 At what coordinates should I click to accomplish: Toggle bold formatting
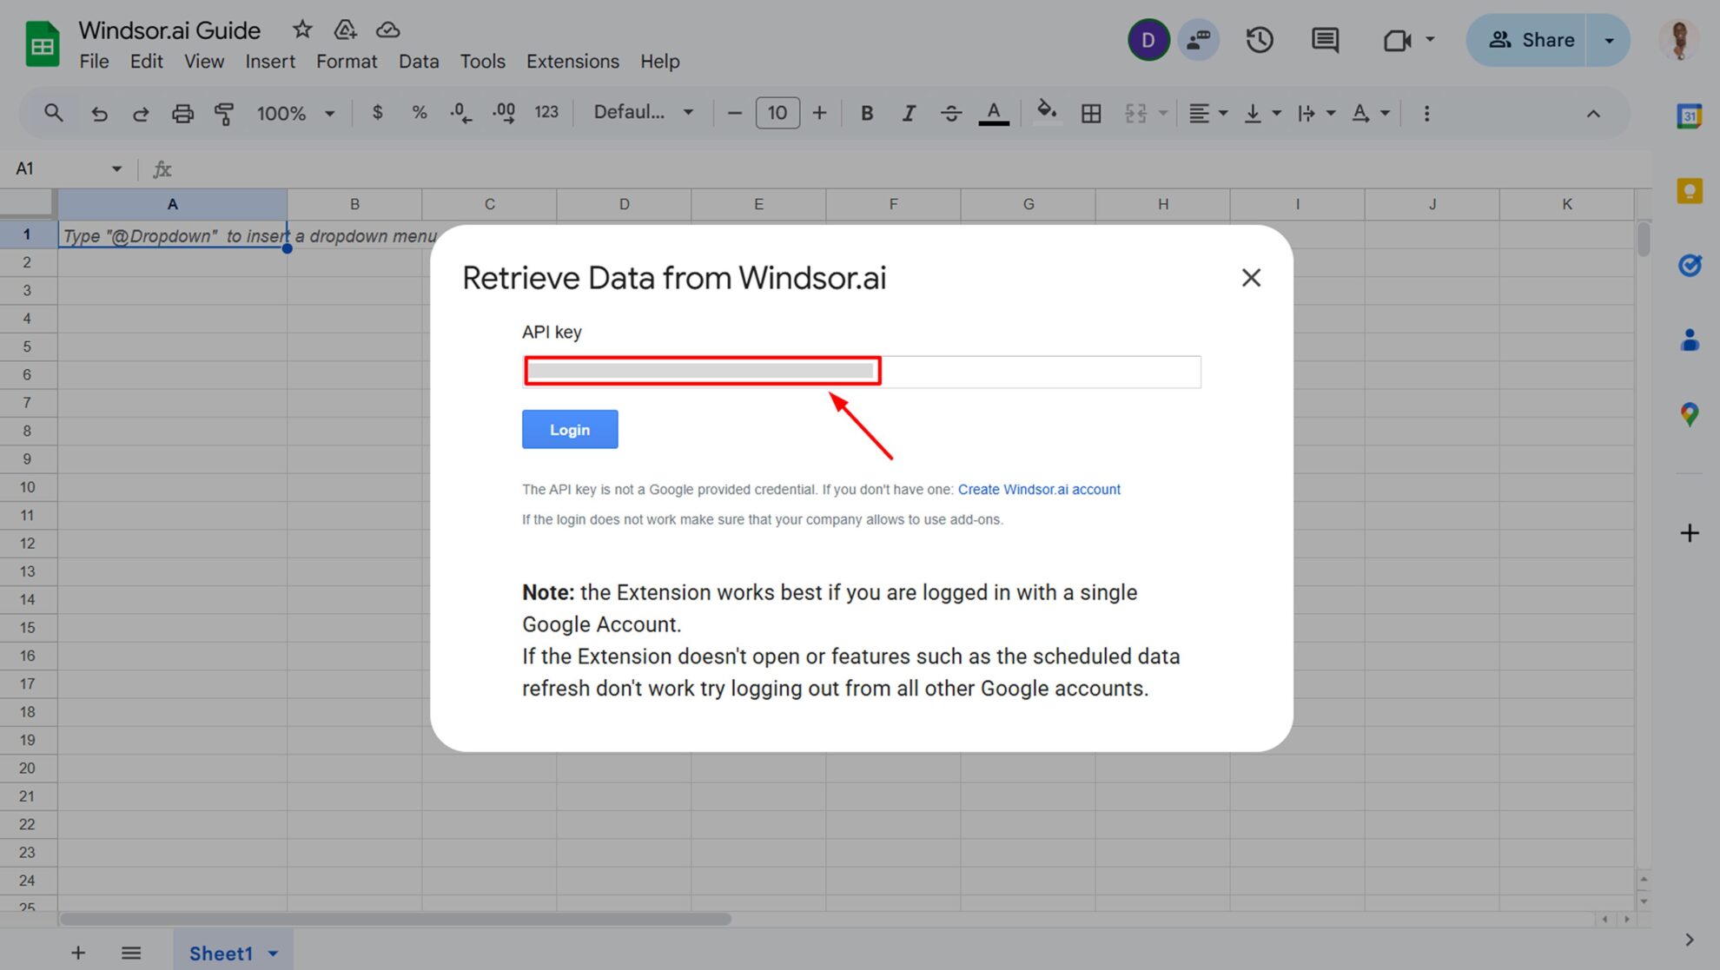point(866,113)
